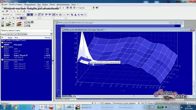196x110 pixels.
Task: Click the =1 toolbar icon
Action: coord(79,15)
